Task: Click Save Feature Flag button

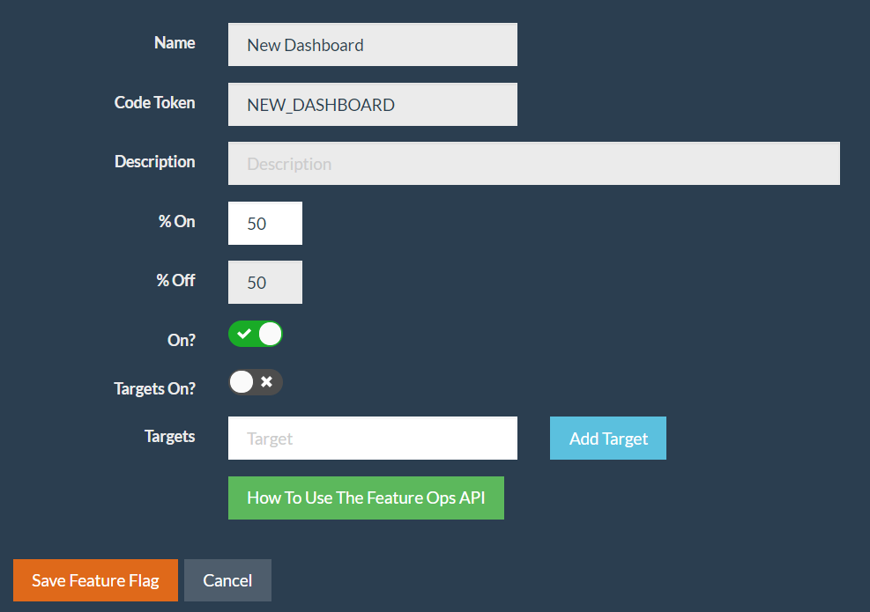Action: pos(95,580)
